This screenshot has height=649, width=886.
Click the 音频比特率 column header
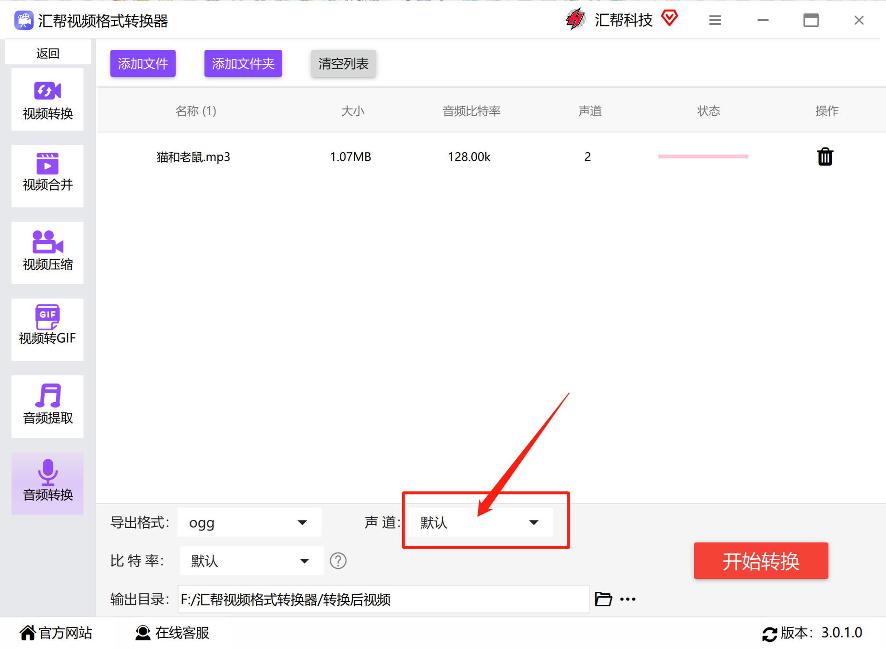[x=471, y=111]
